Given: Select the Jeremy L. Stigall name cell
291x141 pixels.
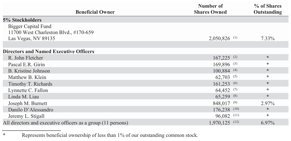Looking at the screenshot, I should coord(27,116).
